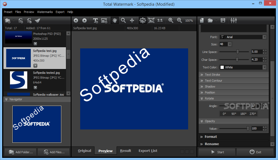Open the Text Color dropdown
Screen dimensions: 278x160
(264, 67)
